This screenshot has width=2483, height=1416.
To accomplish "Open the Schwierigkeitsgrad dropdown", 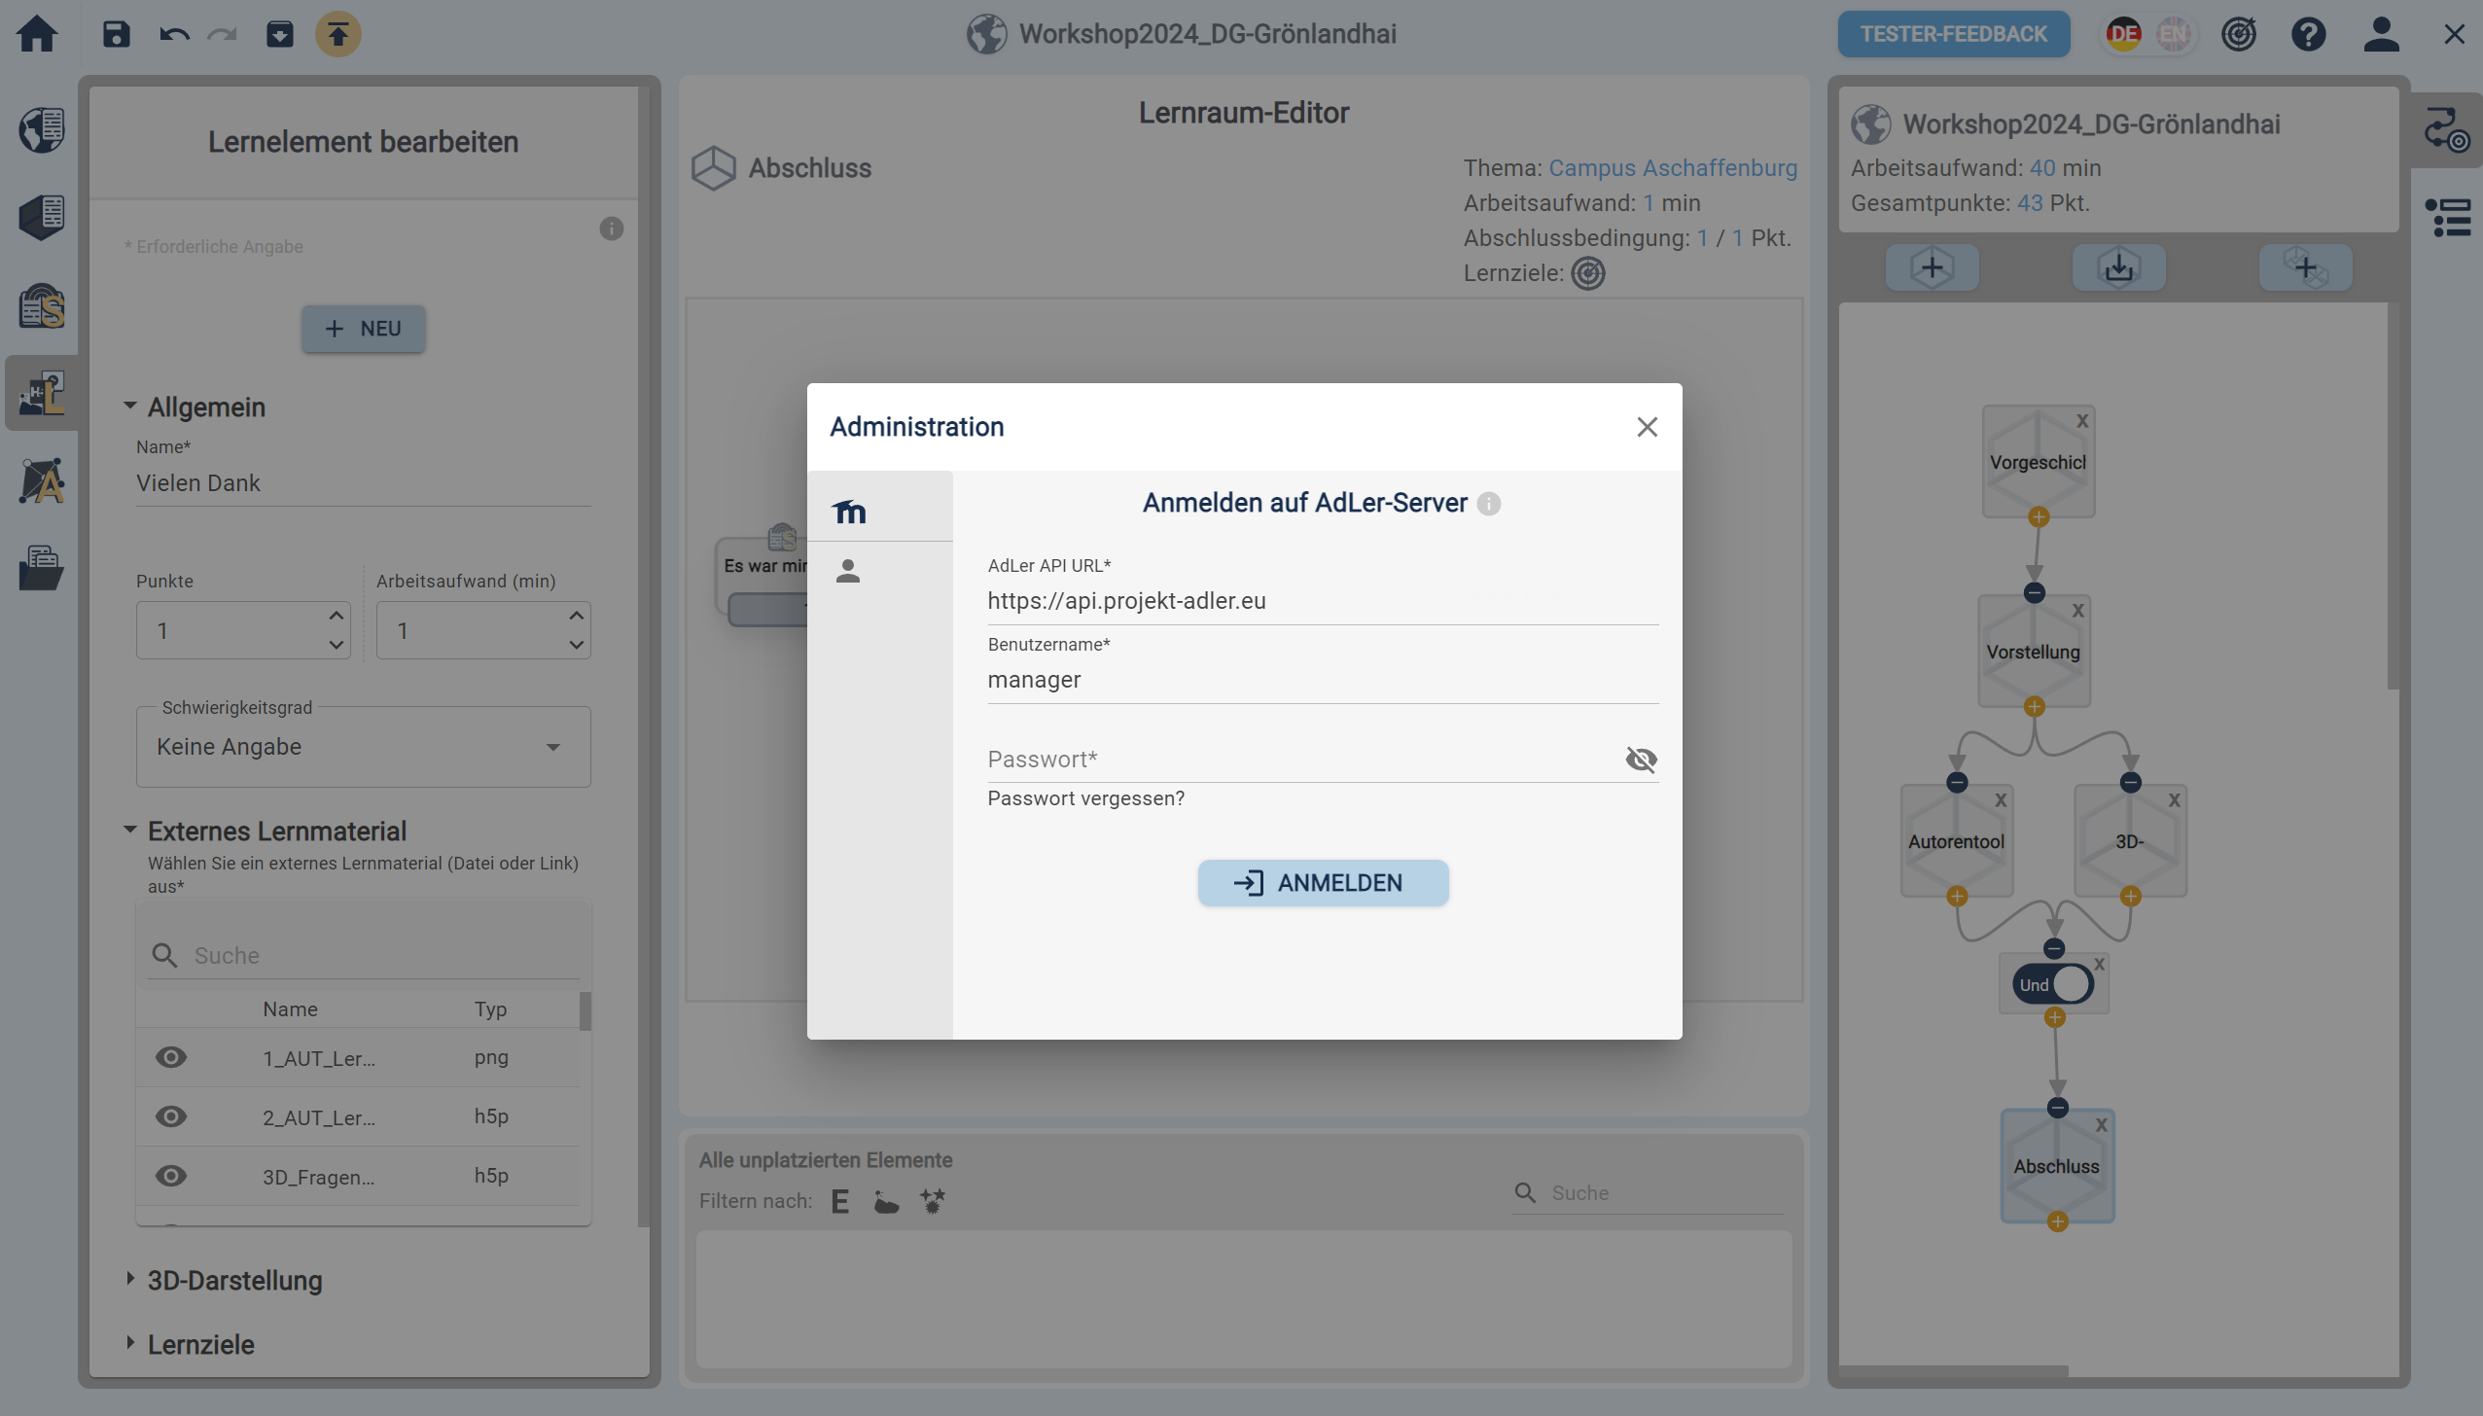I will (x=363, y=747).
